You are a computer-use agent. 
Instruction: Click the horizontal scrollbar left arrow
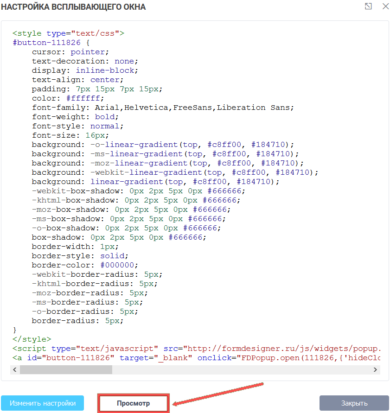(x=15, y=369)
